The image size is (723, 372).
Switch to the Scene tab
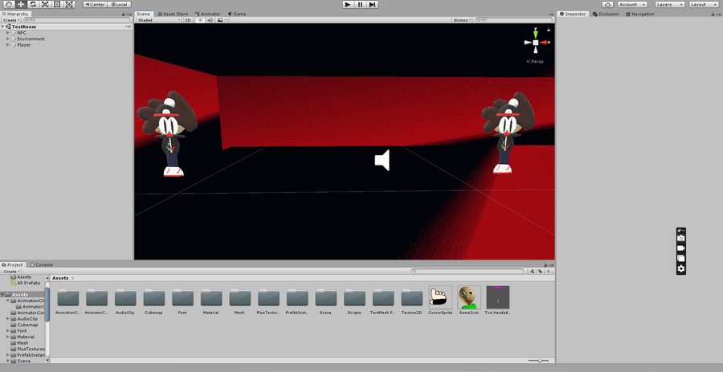(144, 14)
